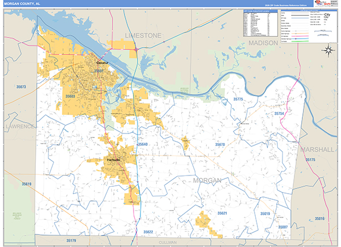Click the CULLMAN county label
341x247 pixels.
coord(168,242)
